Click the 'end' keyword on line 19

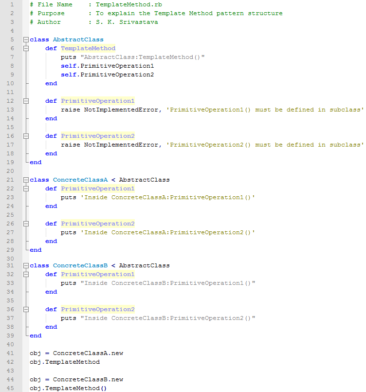[36, 162]
